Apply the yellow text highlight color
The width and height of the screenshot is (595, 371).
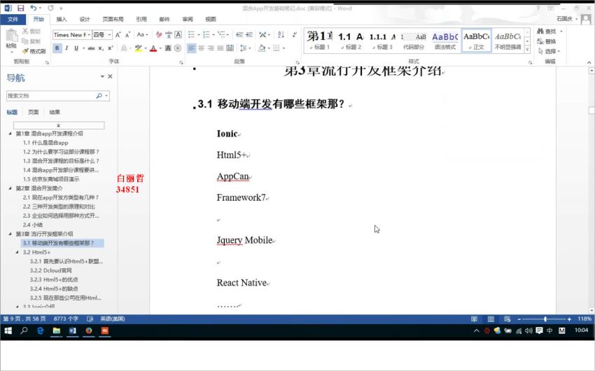click(x=138, y=48)
